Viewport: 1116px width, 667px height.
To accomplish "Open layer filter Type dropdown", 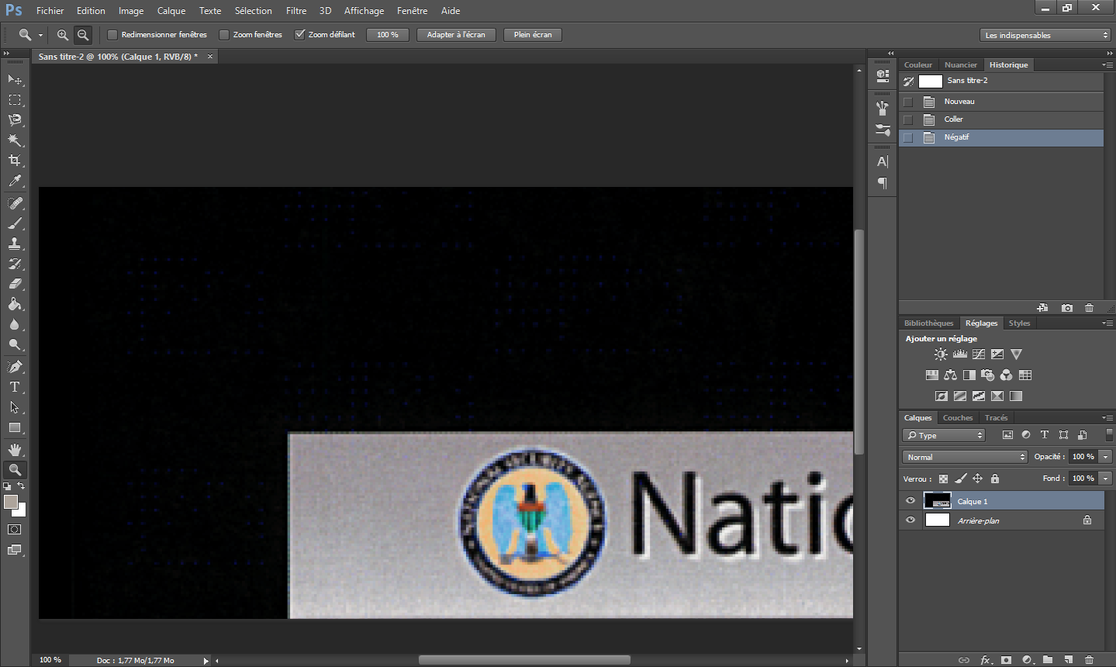I will point(944,435).
